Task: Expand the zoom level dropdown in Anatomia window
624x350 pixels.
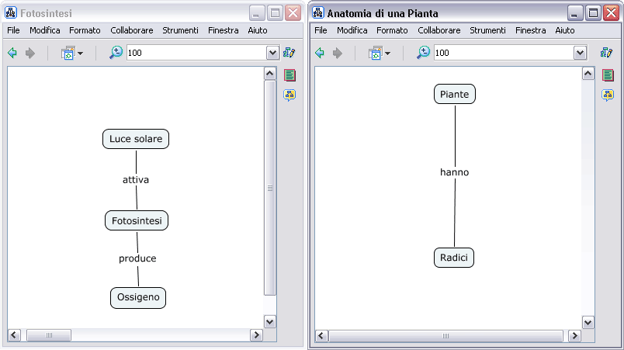Action: pos(580,53)
